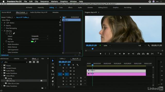
Task: Toggle linked selection in timeline
Action: (x=69, y=65)
